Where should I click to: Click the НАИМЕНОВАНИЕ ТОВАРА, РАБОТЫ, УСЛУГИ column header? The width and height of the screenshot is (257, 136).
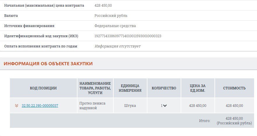95,88
